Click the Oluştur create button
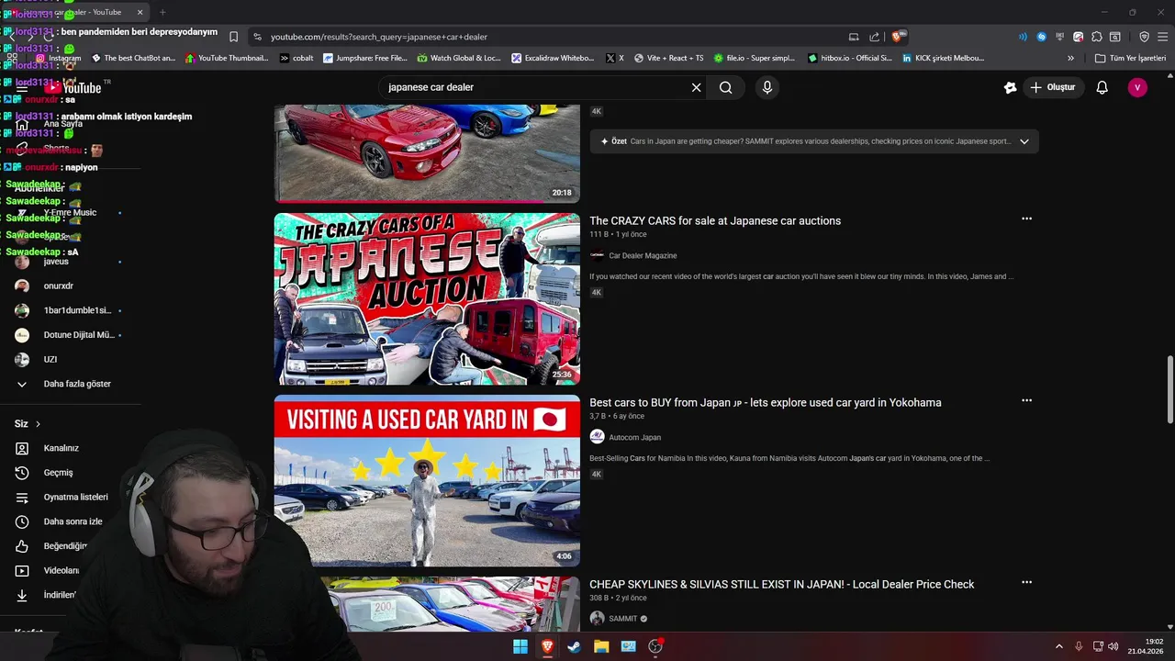 (x=1052, y=87)
